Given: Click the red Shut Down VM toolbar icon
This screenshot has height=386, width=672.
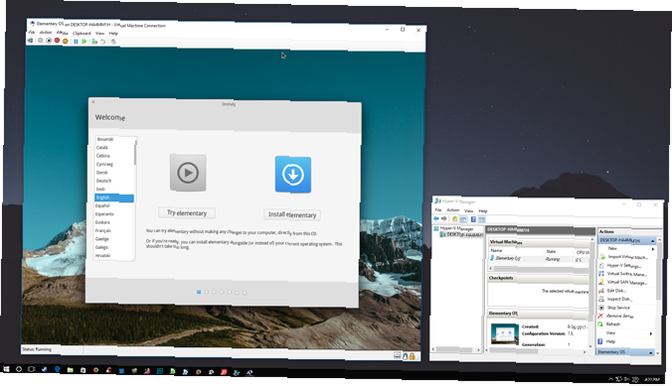Looking at the screenshot, I should pyautogui.click(x=56, y=41).
